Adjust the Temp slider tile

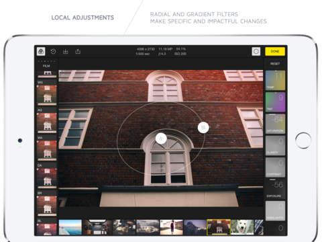pos(275,80)
